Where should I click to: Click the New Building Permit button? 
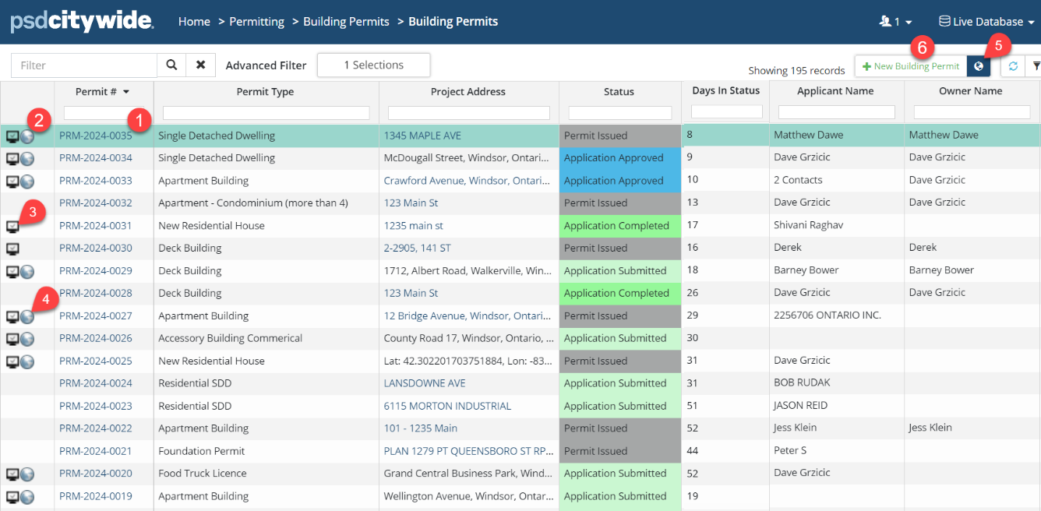coord(911,66)
